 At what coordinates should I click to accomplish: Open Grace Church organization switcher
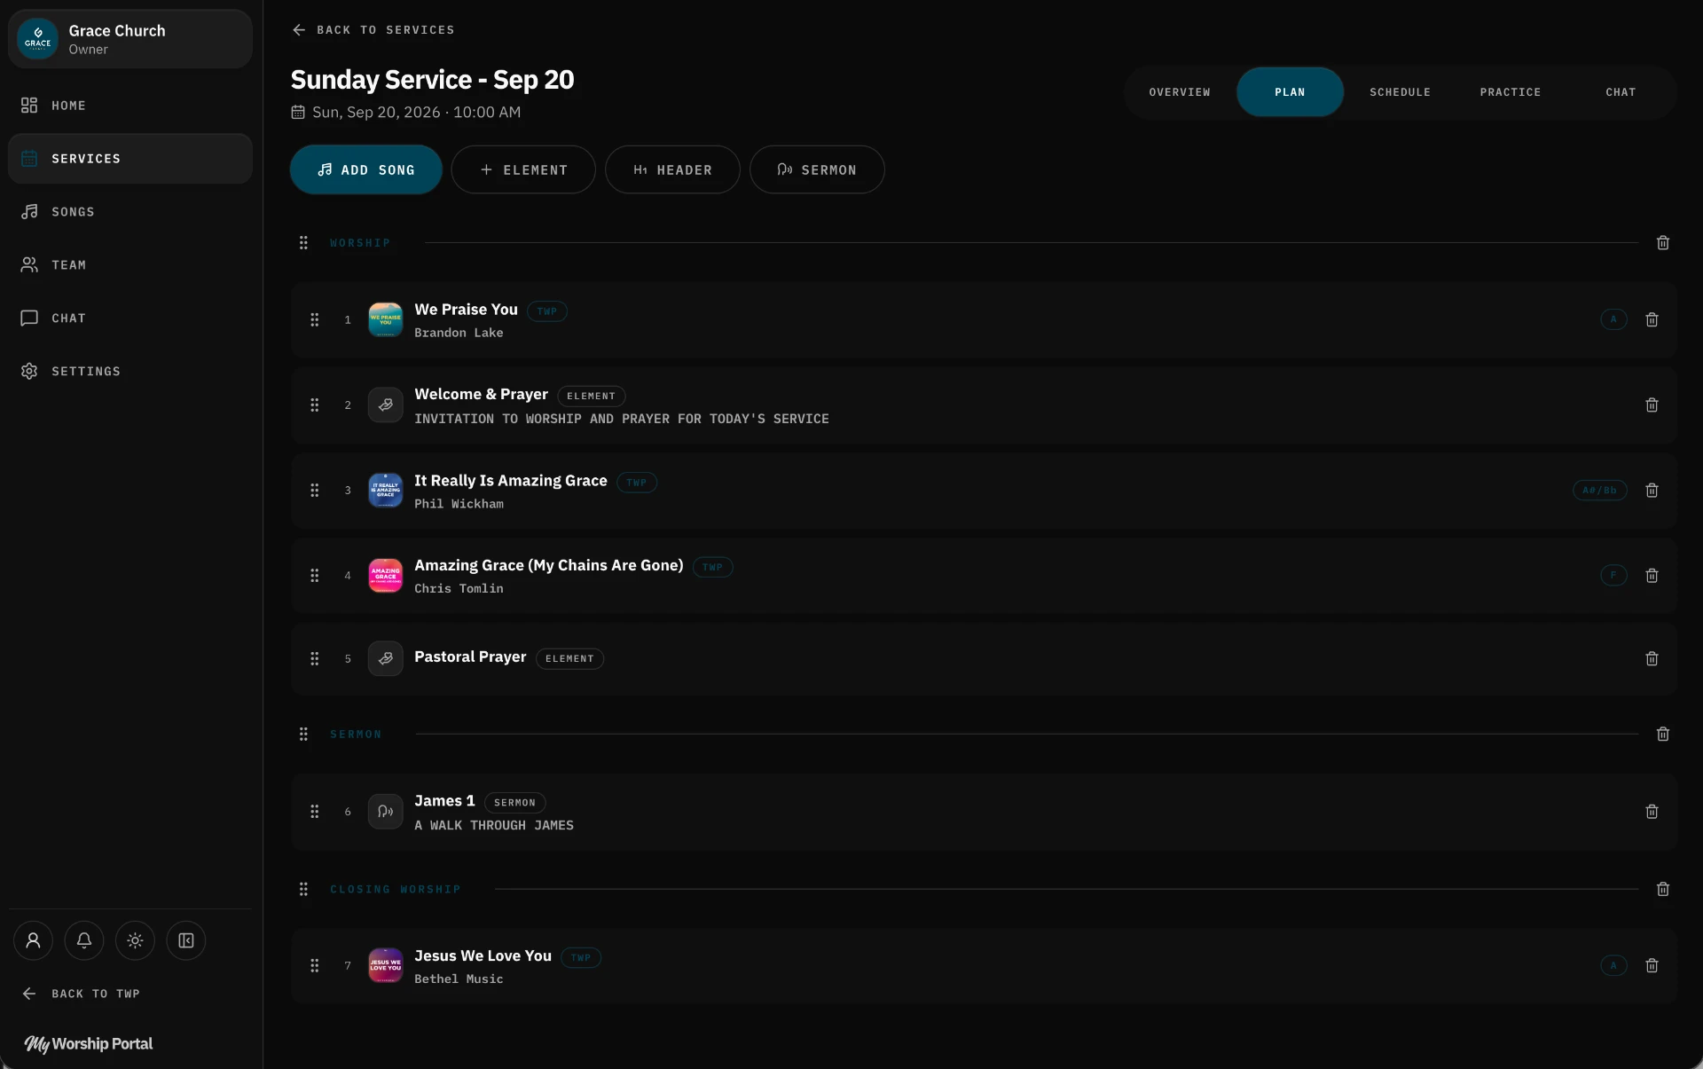point(130,39)
